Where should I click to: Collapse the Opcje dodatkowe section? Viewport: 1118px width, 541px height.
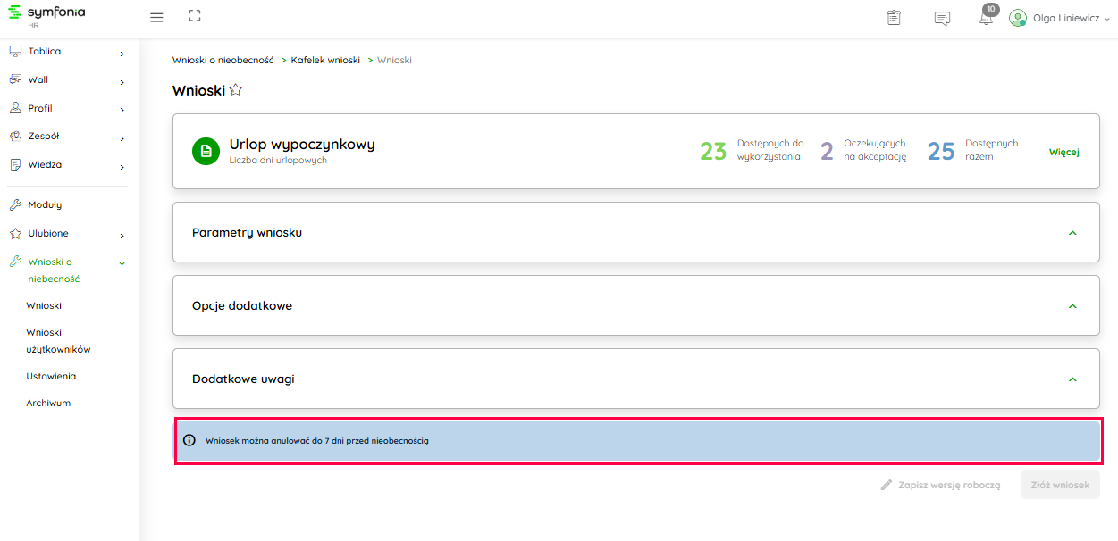pos(1072,306)
